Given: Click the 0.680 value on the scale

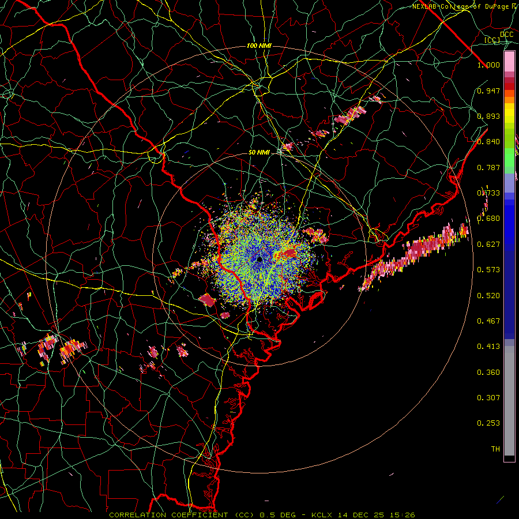Looking at the screenshot, I should [488, 219].
